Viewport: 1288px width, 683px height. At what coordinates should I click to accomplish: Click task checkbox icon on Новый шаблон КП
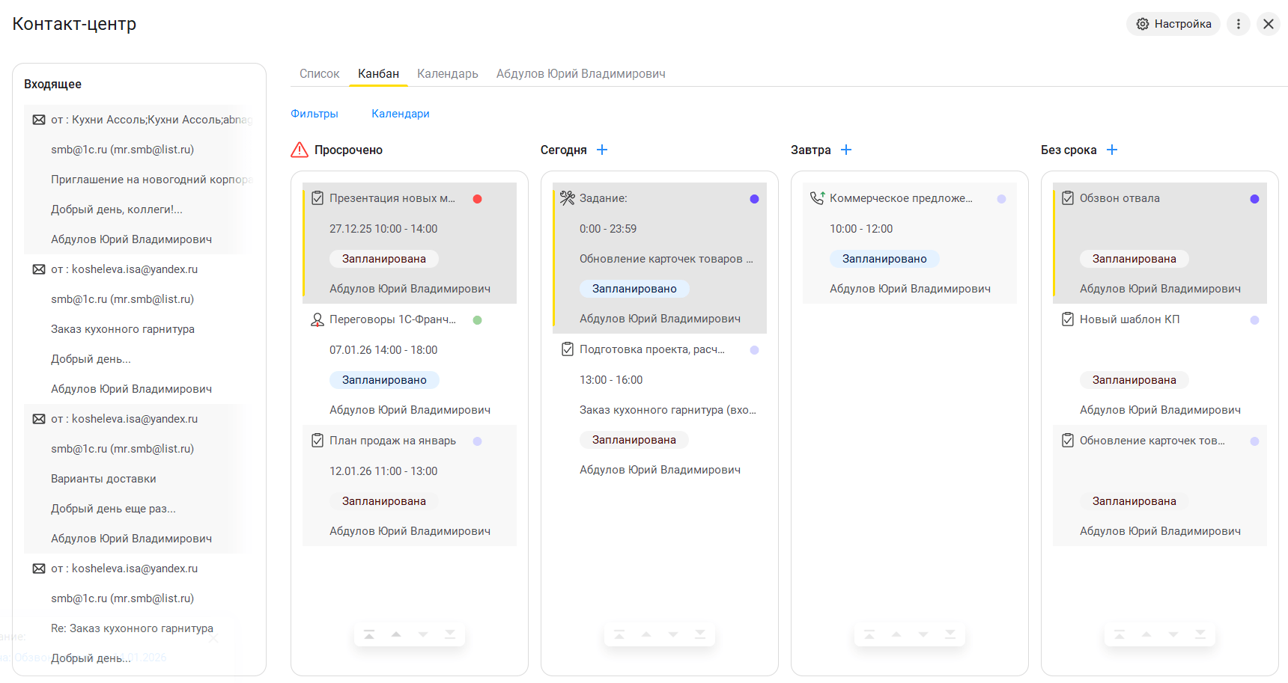coord(1067,319)
